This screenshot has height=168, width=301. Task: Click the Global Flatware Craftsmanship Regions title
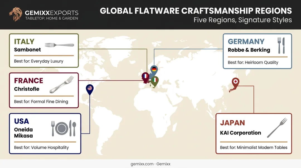coord(196,11)
